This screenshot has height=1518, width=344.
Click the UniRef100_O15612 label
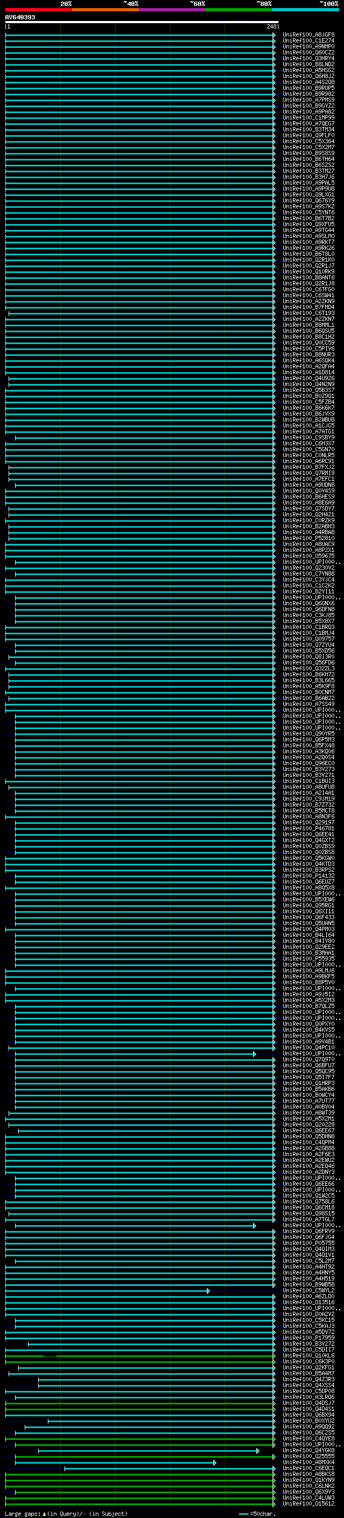(x=308, y=1505)
